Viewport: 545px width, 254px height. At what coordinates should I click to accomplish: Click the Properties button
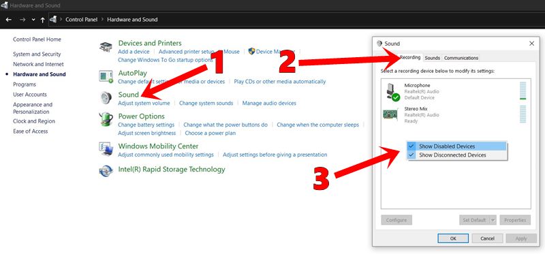(x=515, y=220)
